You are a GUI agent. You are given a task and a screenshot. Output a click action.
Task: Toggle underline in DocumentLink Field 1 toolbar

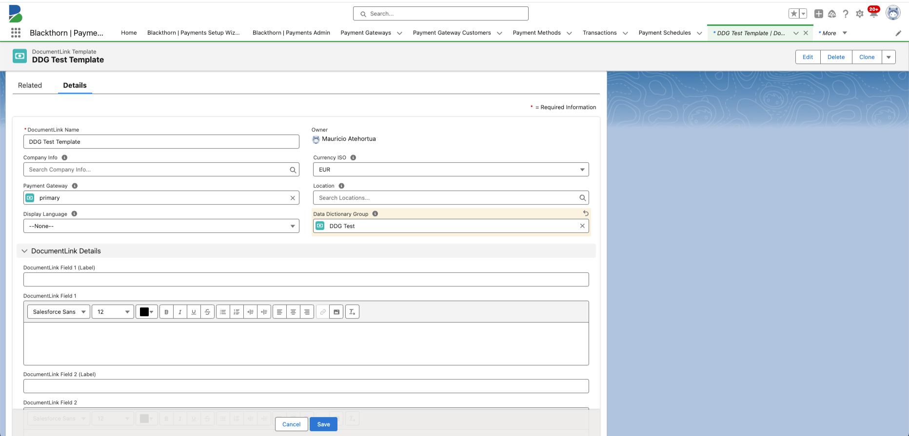click(x=194, y=312)
